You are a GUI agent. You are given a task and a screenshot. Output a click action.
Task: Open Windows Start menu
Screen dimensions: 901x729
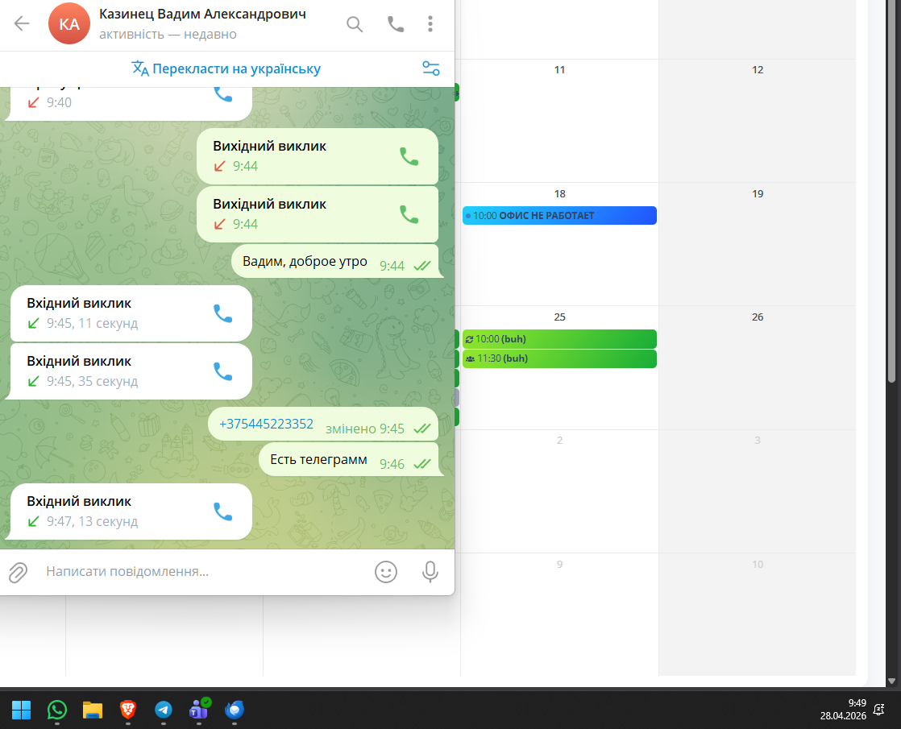[21, 710]
